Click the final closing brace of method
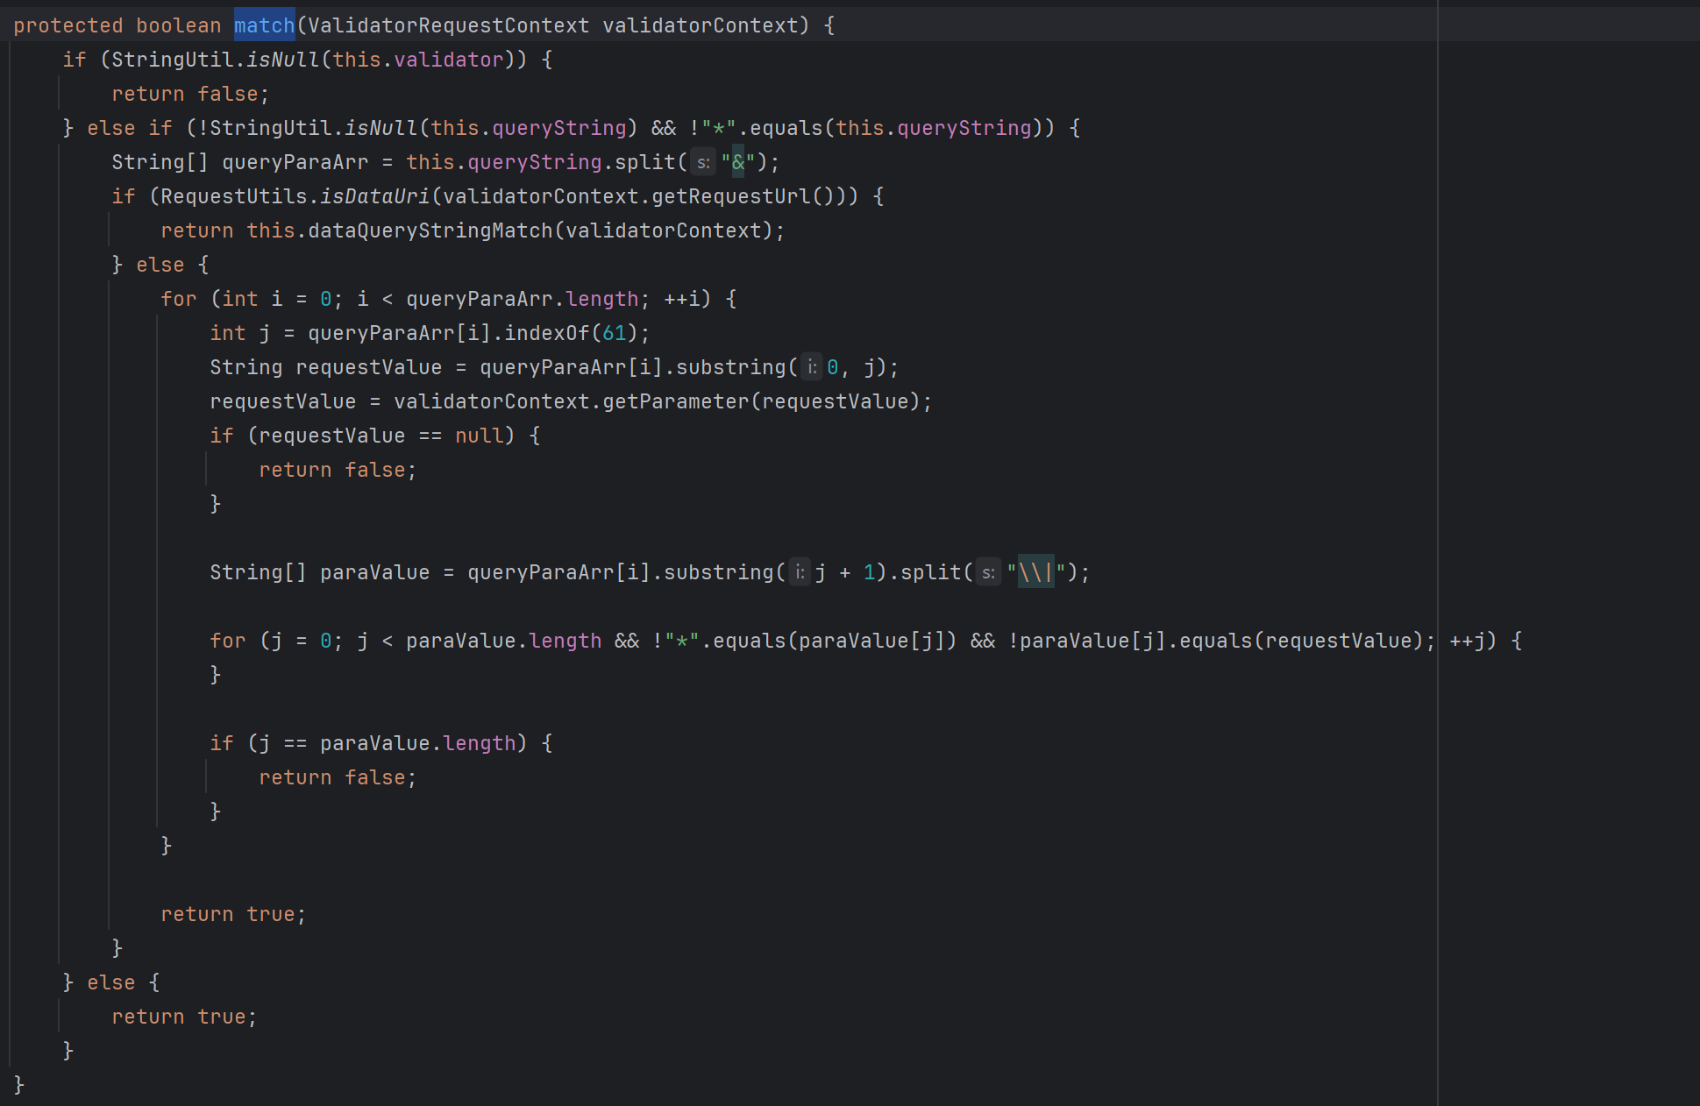 pyautogui.click(x=18, y=1084)
